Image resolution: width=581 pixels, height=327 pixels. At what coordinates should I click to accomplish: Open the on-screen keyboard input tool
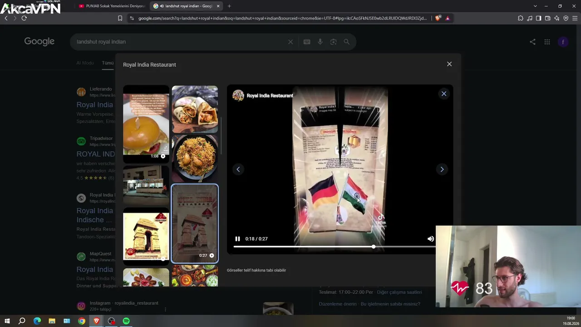(x=307, y=42)
